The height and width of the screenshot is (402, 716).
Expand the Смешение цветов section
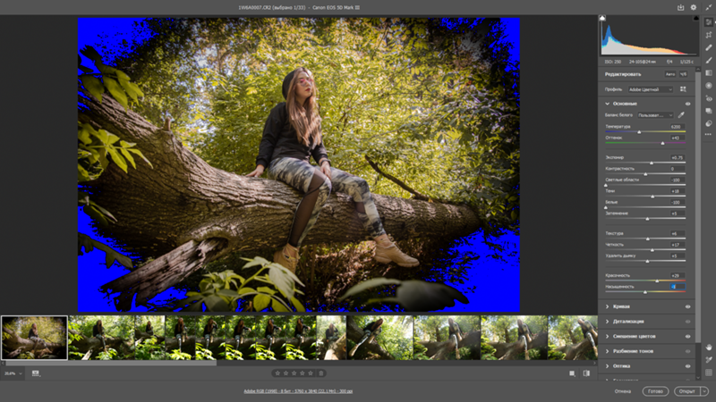608,337
